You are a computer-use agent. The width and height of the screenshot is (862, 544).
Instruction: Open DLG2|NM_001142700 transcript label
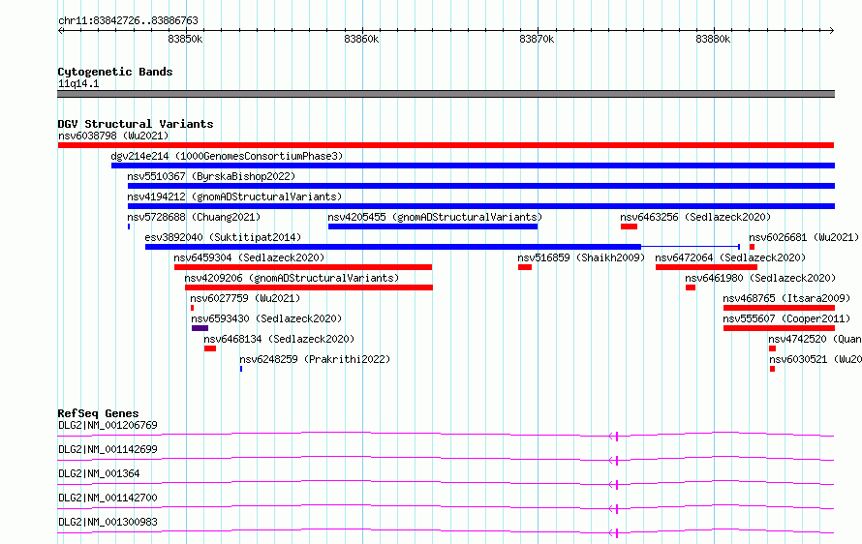point(108,498)
